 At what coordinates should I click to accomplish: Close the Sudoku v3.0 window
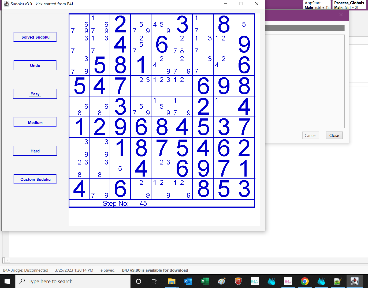click(257, 4)
